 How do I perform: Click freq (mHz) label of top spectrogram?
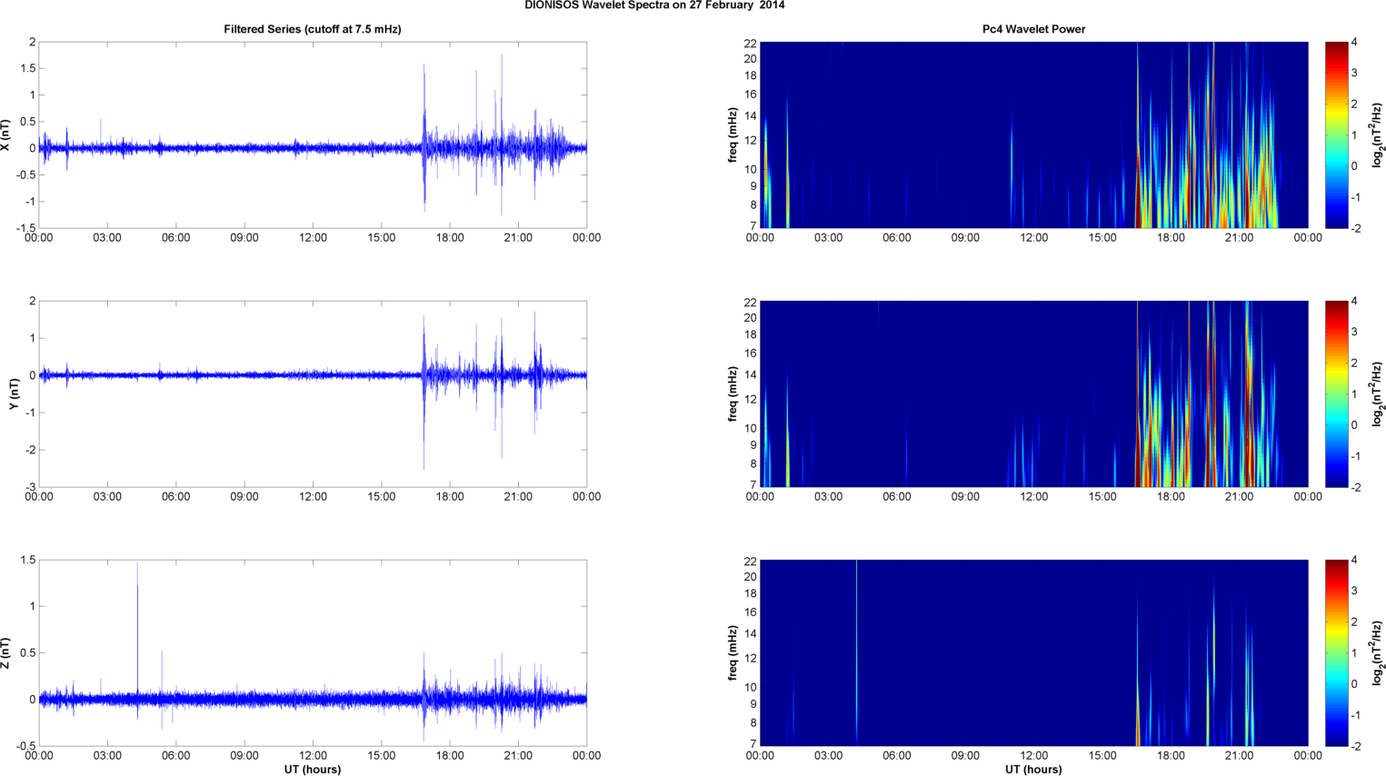tap(733, 134)
